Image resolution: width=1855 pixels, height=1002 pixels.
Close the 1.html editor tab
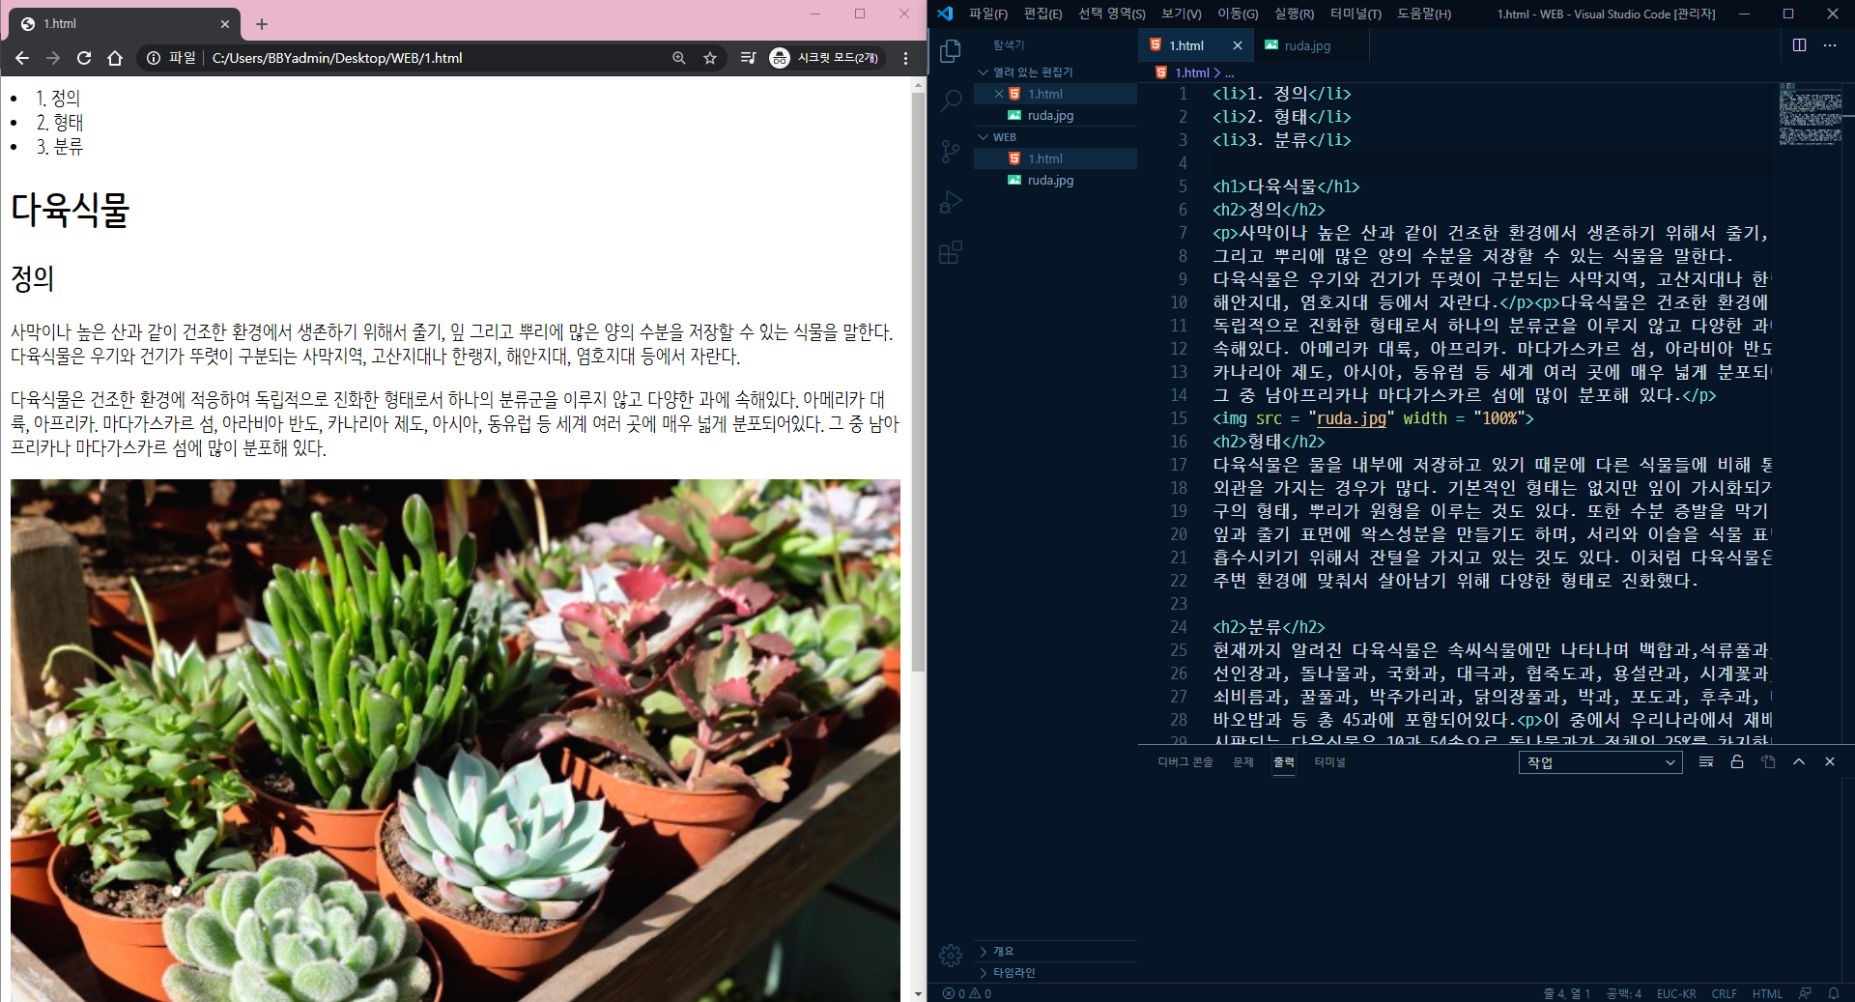(x=1238, y=45)
